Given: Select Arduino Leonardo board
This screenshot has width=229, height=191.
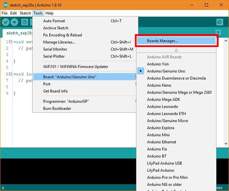Looking at the screenshot, I should click(x=176, y=107).
